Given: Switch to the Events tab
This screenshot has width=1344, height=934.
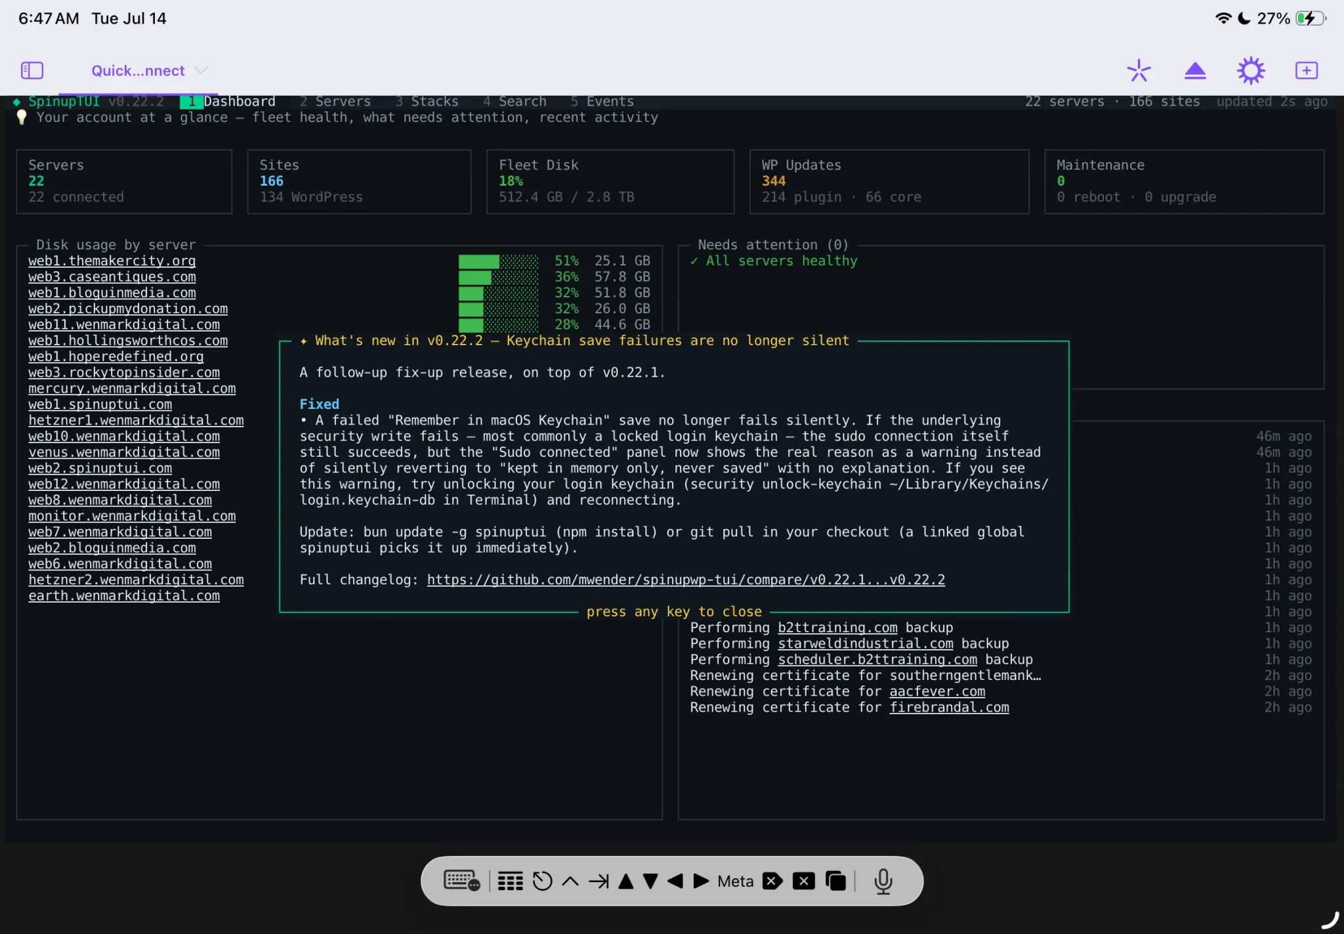Looking at the screenshot, I should [602, 101].
